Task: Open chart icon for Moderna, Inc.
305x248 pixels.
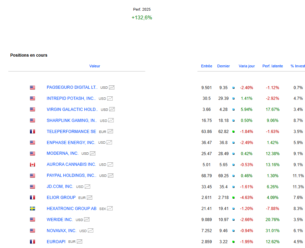Action: click(93, 154)
